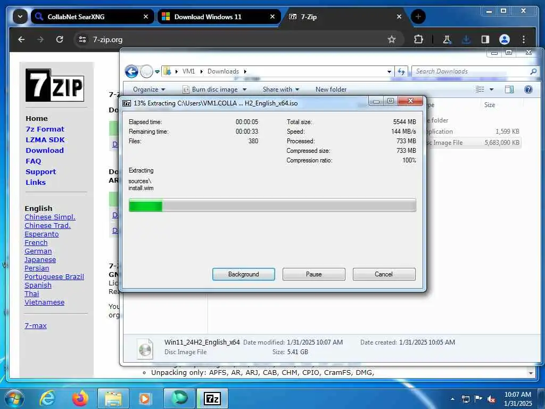545x409 pixels.
Task: Close the Download Windows 11 tab
Action: coord(272,17)
